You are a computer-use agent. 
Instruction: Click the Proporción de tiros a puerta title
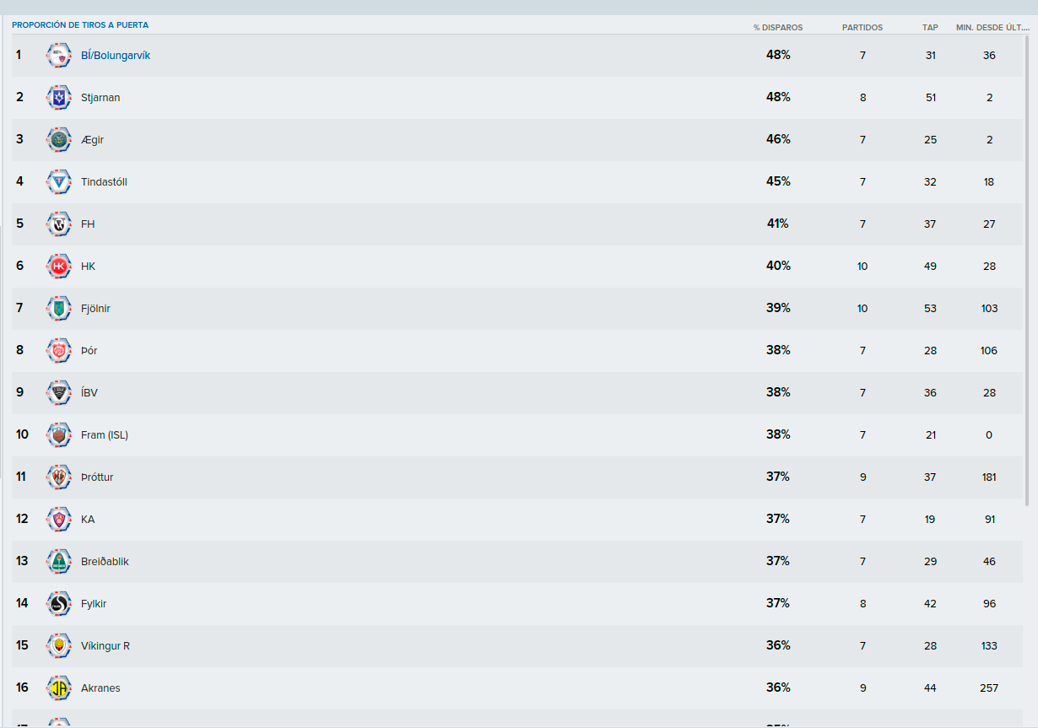point(80,25)
